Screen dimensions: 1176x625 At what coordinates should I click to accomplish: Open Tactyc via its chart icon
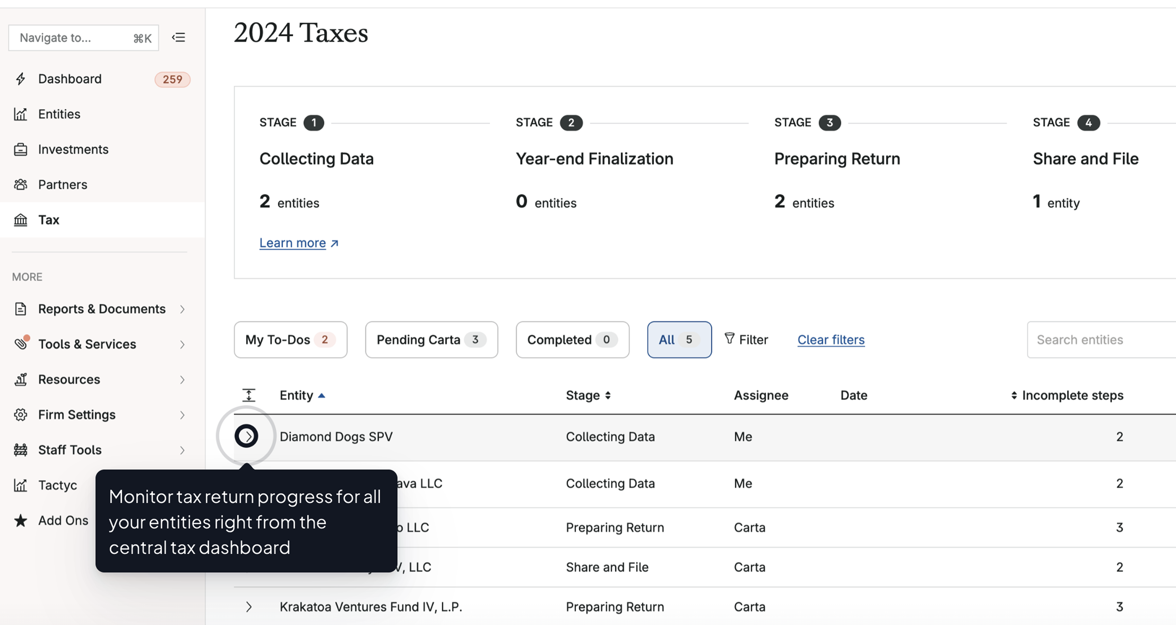point(20,485)
